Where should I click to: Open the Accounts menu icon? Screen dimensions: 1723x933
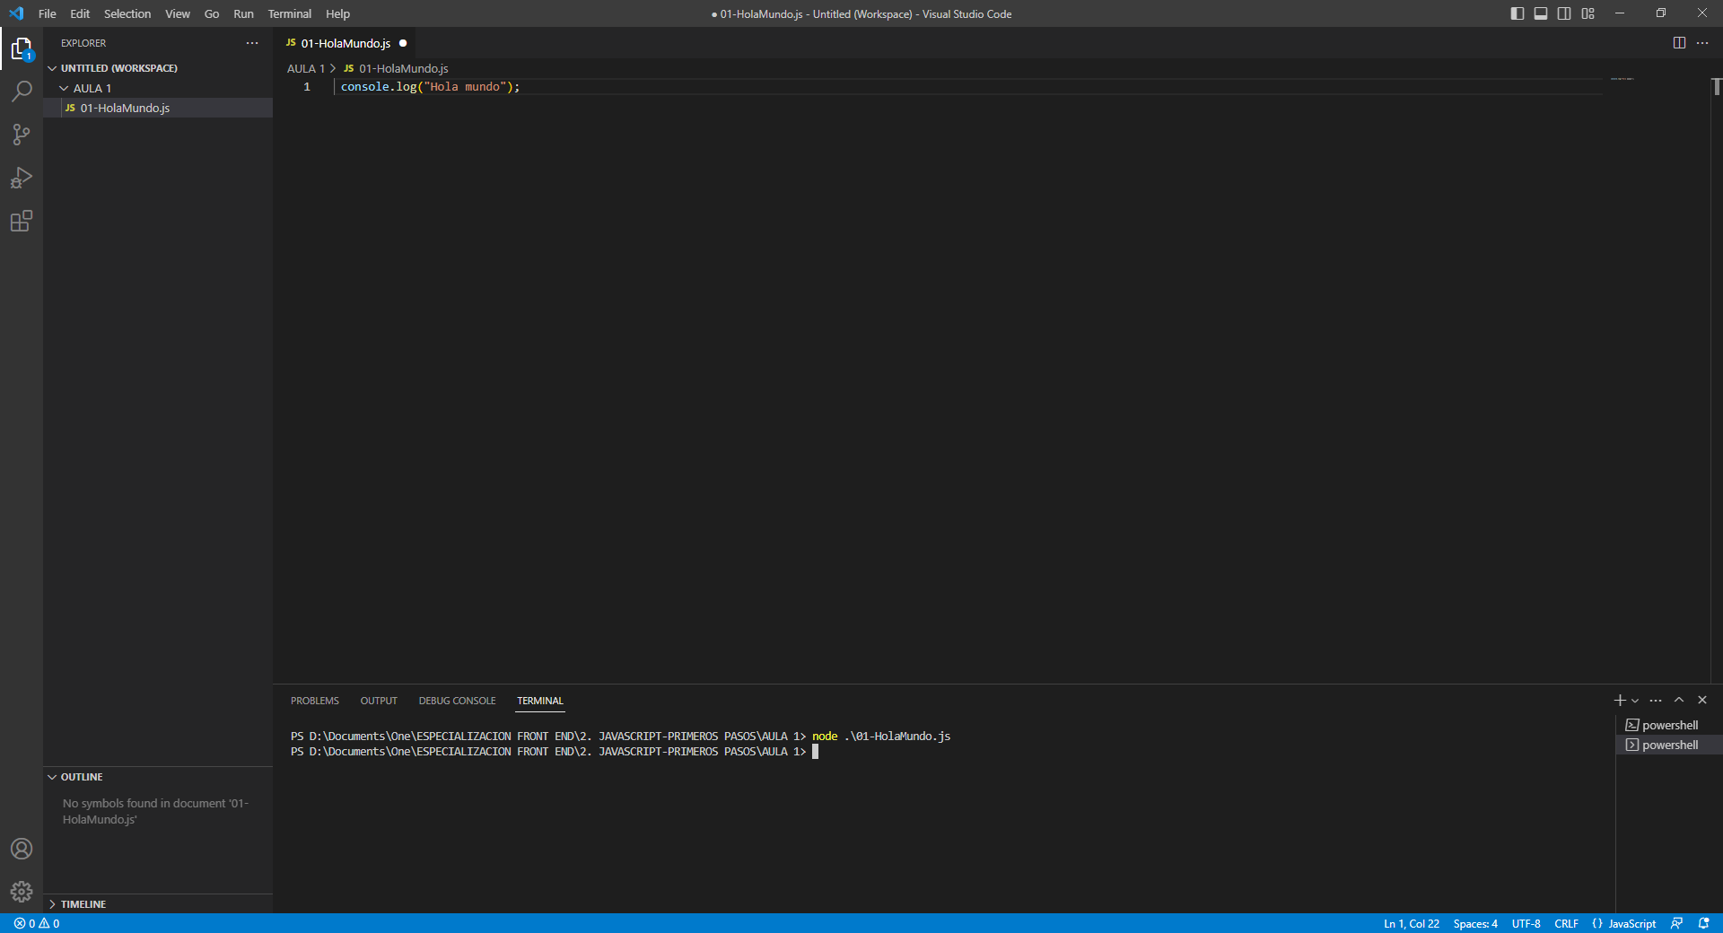[x=22, y=849]
